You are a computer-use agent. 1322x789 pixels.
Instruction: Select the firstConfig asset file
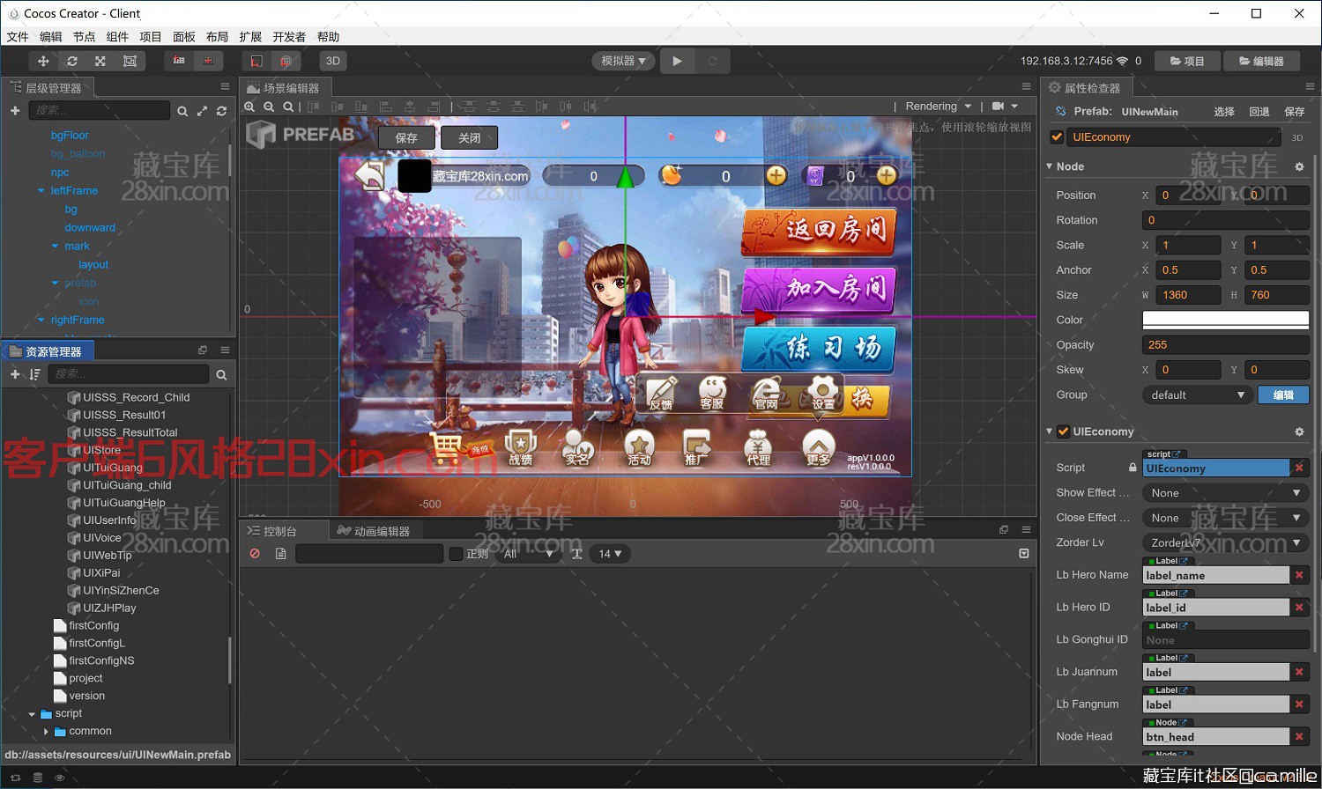pyautogui.click(x=94, y=626)
